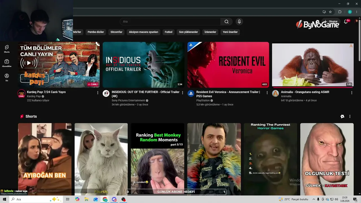Select the Son yüklenenler filter chip

click(x=188, y=32)
